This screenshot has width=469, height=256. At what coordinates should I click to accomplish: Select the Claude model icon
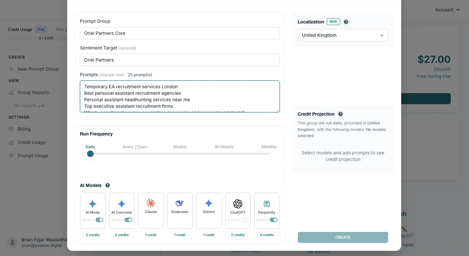(x=151, y=204)
